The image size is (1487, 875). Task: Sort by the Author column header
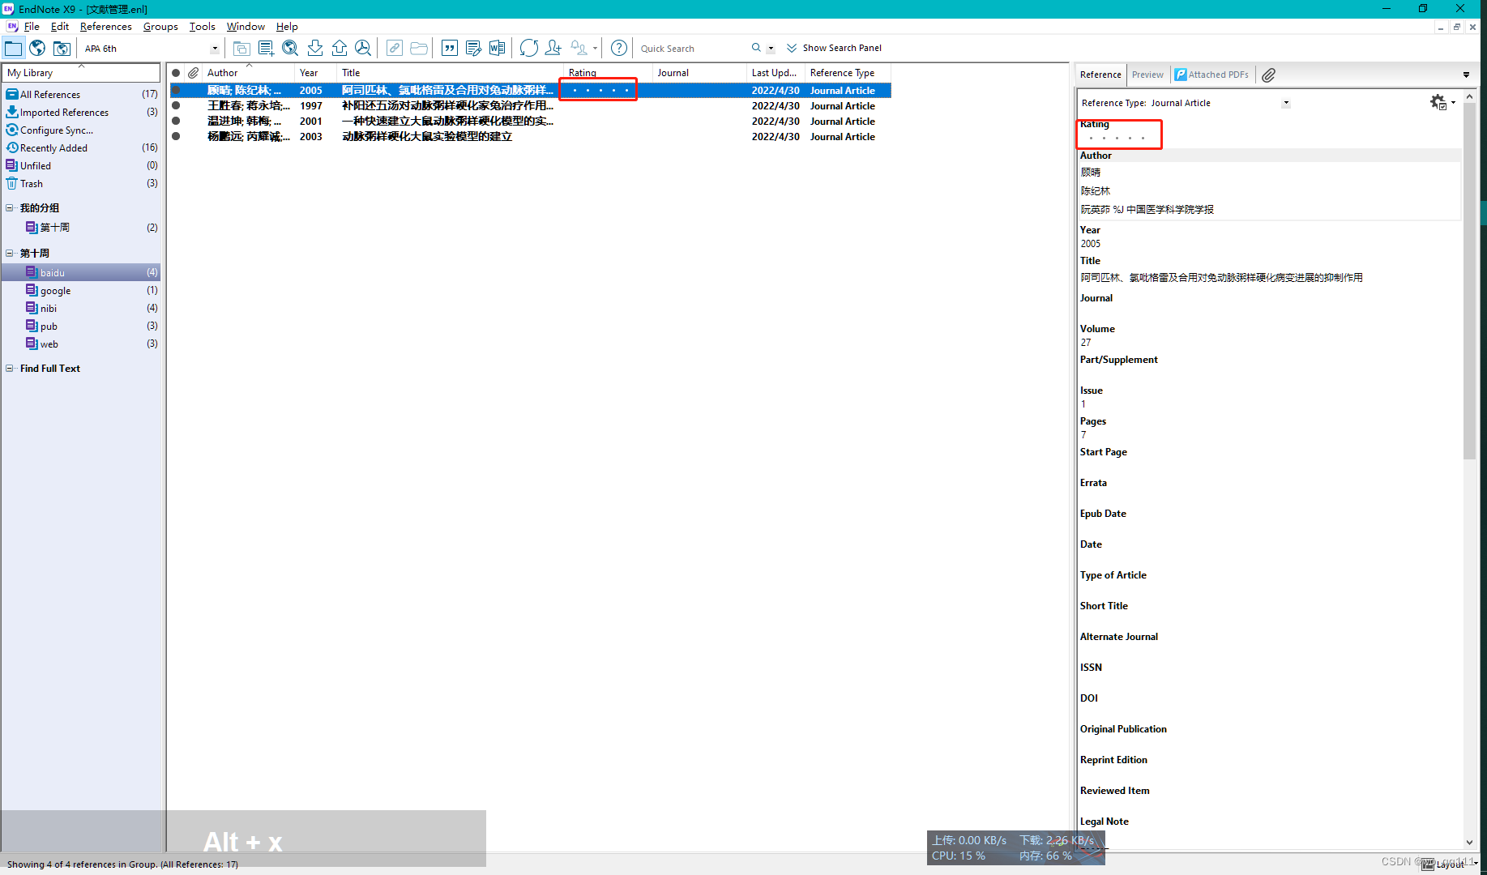tap(247, 73)
